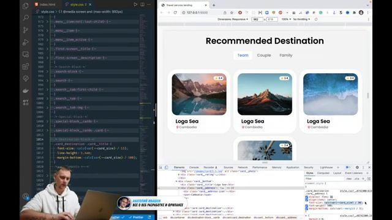This screenshot has width=392, height=220.
Task: Click the page's vertical scrollbar handle
Action: [x=367, y=95]
